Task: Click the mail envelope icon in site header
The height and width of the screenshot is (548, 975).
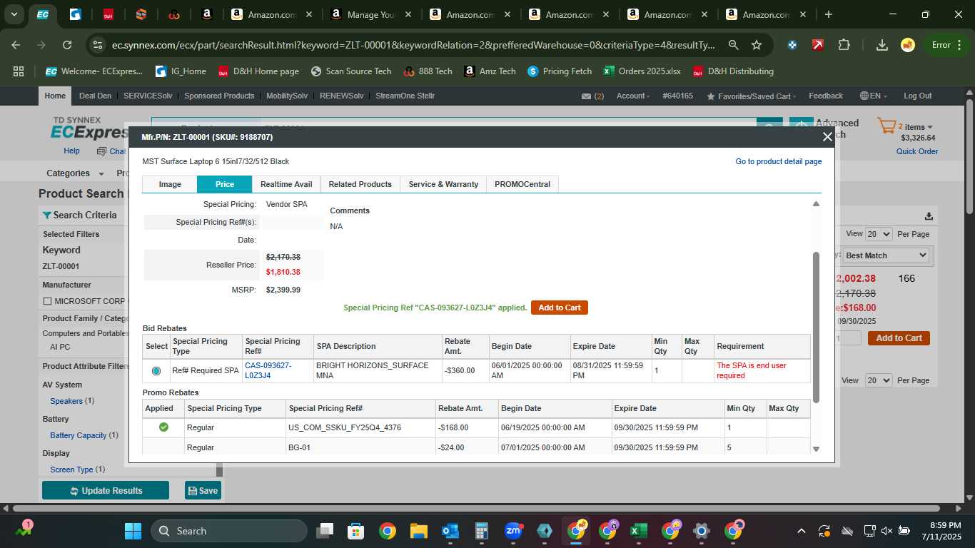Action: [586, 96]
